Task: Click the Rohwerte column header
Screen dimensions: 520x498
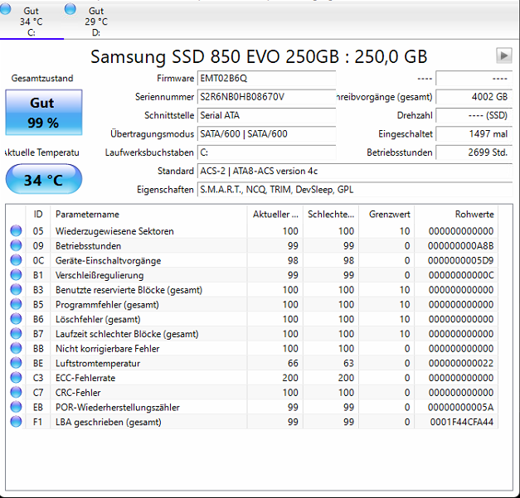Action: coord(456,215)
